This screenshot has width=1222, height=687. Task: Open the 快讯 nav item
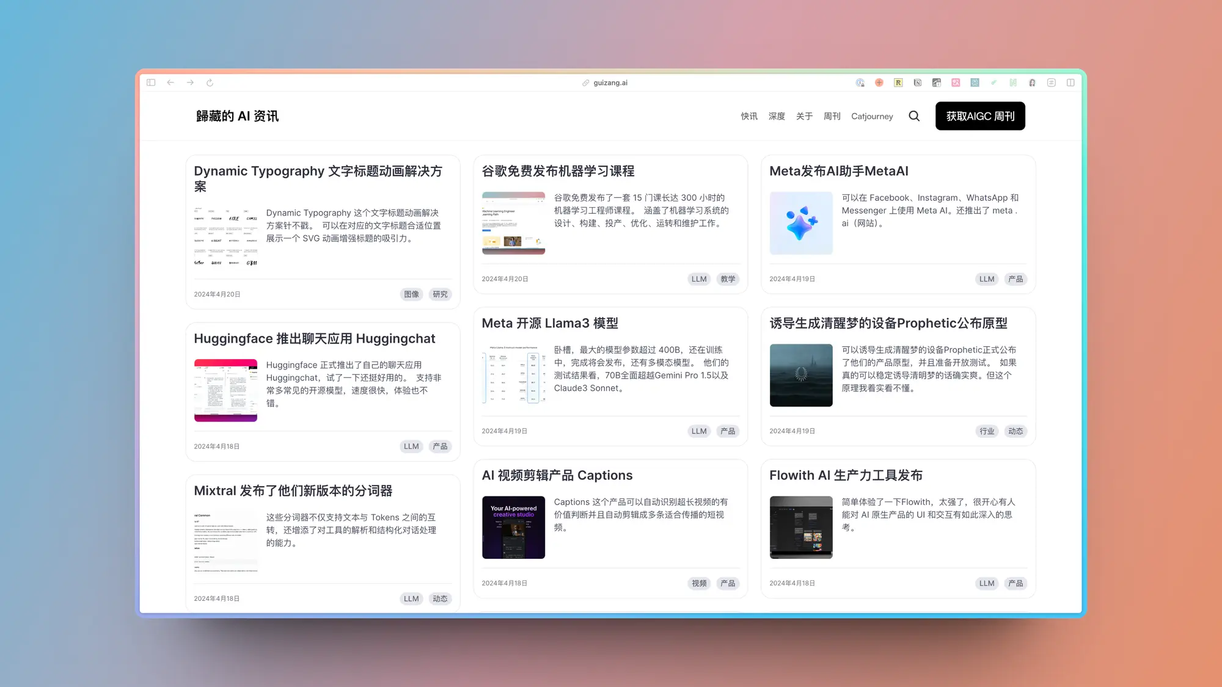749,116
